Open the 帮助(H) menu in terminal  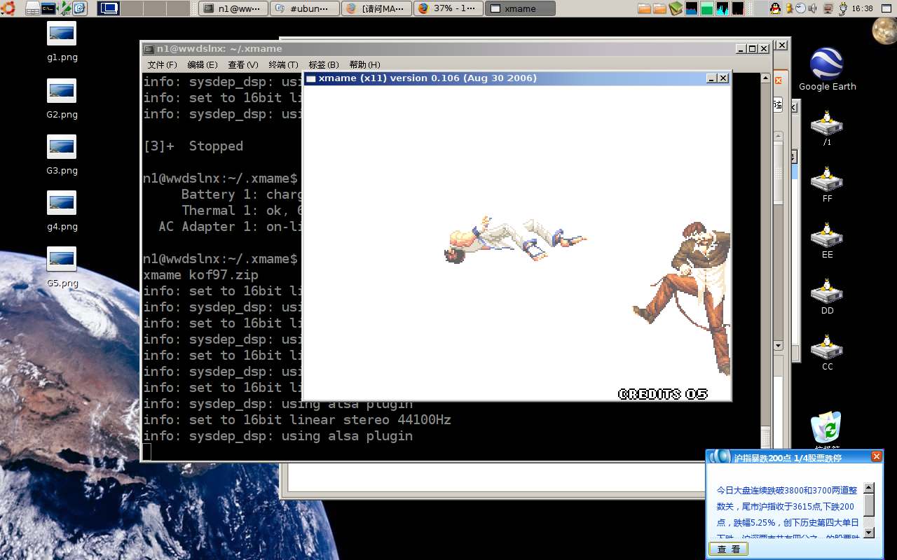click(x=364, y=64)
